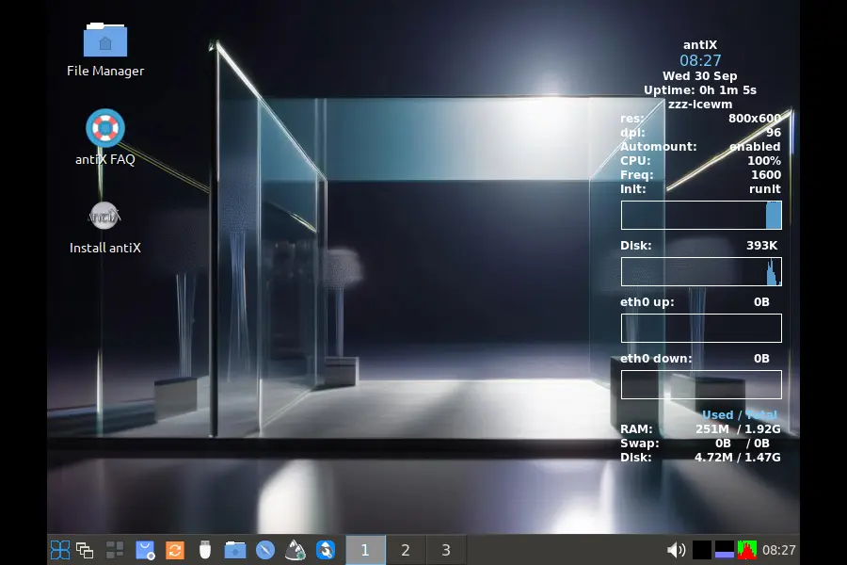
Task: Click the Disk activity graph box
Action: click(701, 271)
